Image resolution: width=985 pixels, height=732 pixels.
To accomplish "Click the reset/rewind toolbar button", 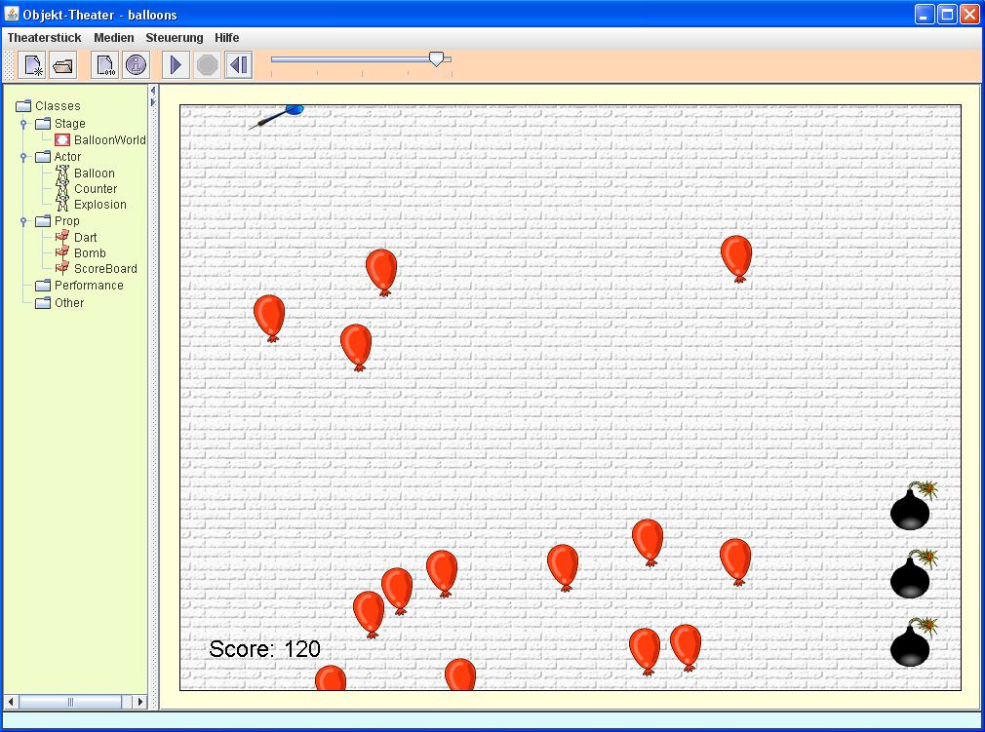I will click(239, 65).
